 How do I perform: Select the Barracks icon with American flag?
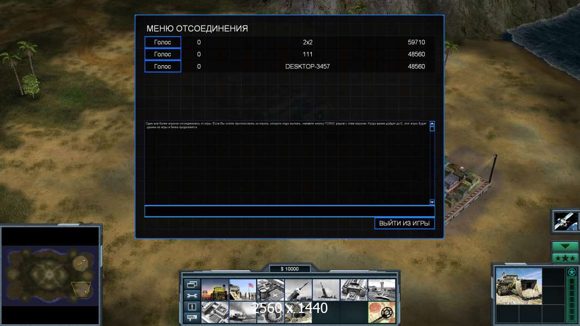point(243,290)
